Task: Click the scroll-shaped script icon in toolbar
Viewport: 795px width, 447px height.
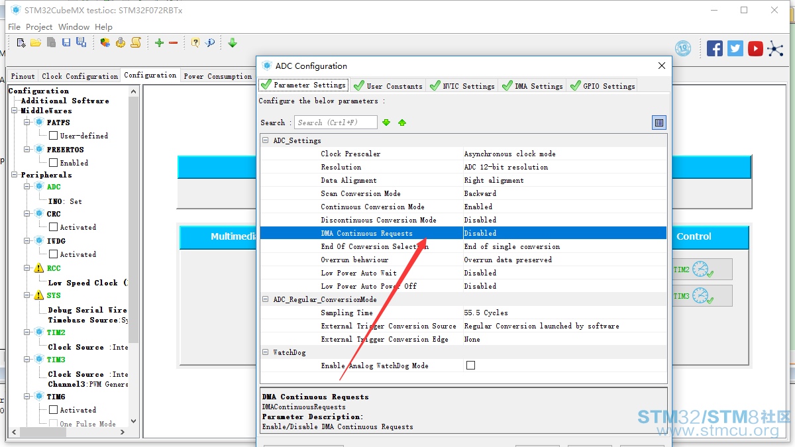Action: tap(136, 42)
